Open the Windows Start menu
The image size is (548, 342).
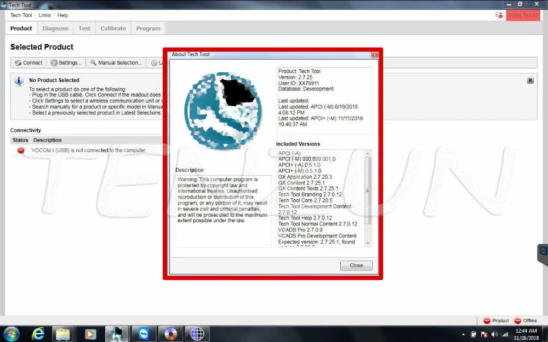point(11,334)
